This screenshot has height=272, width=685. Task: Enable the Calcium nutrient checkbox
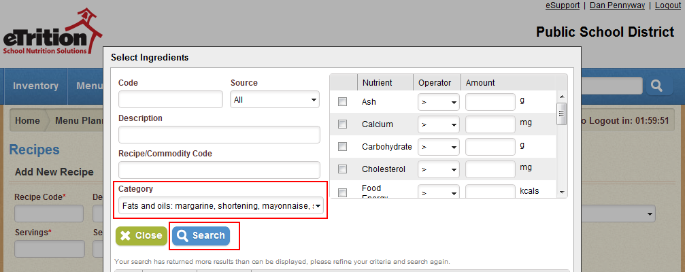pos(343,124)
